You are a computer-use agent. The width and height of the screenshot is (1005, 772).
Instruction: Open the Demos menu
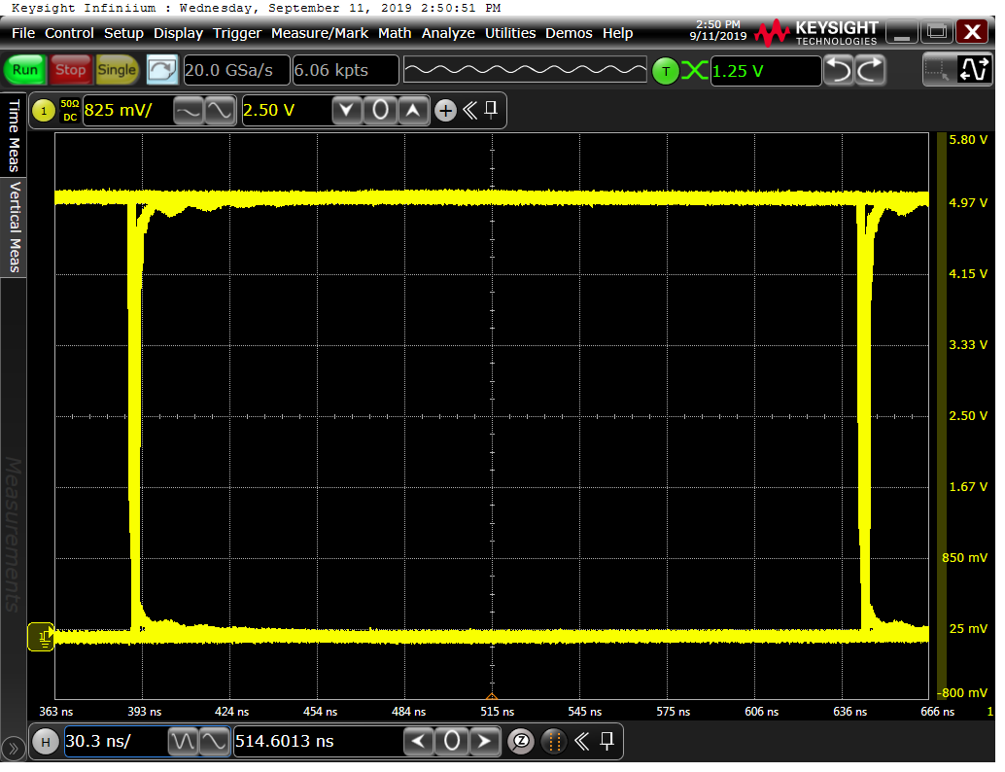coord(569,33)
